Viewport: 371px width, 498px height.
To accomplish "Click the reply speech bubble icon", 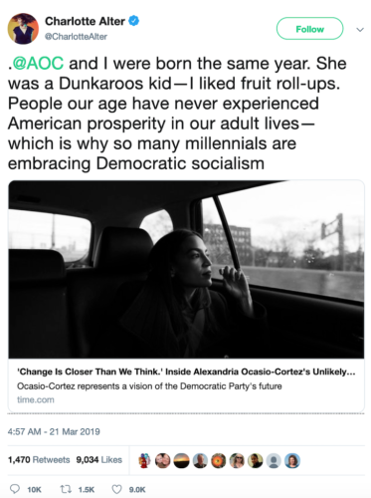I will pos(15,489).
